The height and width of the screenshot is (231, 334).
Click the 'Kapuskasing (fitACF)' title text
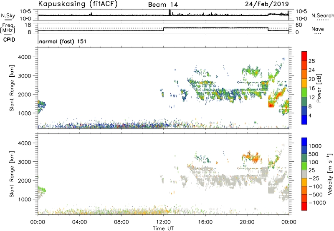(x=78, y=4)
